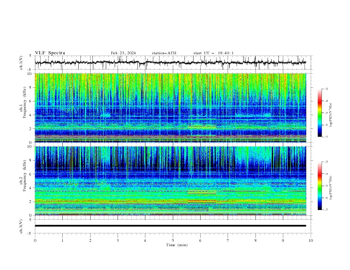The image size is (350, 270).
Task: Click the "1" minute tick label
Action: [62, 240]
